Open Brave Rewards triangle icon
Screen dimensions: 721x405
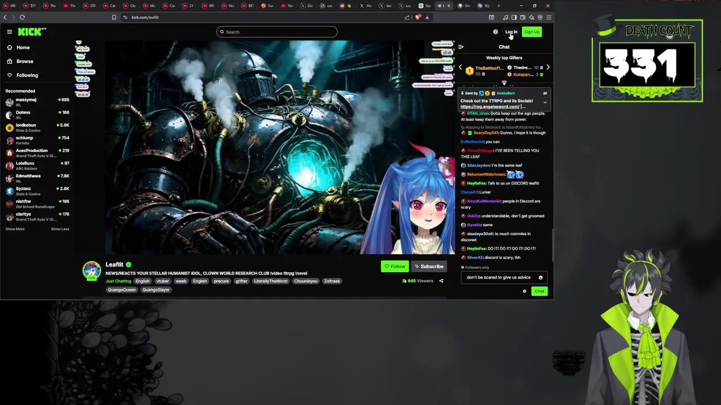[427, 17]
